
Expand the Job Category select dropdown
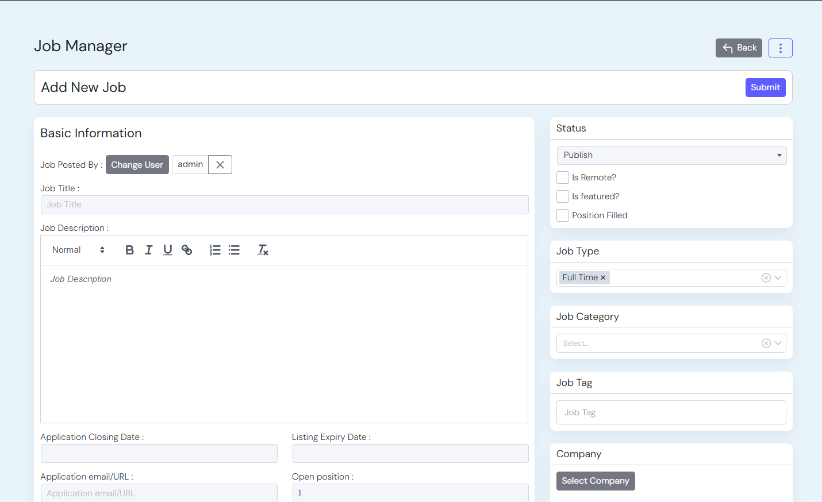(778, 343)
